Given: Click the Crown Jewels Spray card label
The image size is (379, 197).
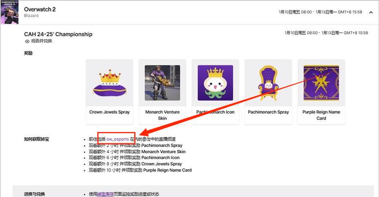Looking at the screenshot, I should coord(109,112).
